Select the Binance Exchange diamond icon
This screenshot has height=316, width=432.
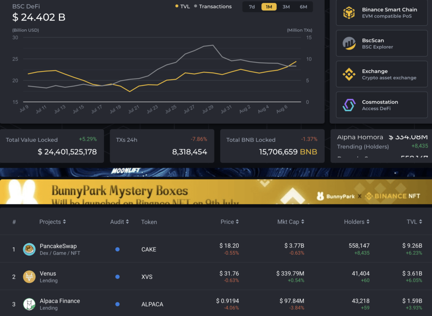coord(348,74)
